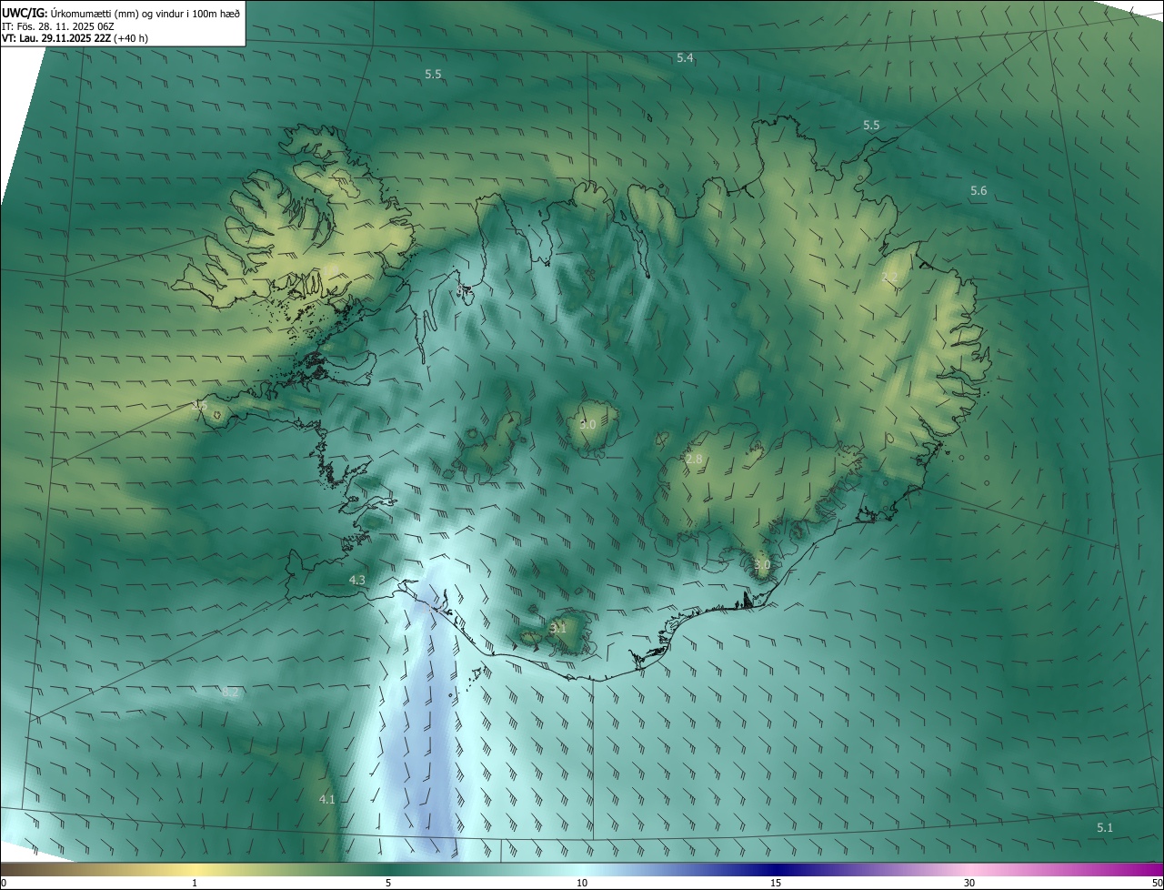Viewport: 1164px width, 890px height.
Task: Click the 4.3 value label near Reykjanes
Action: click(x=357, y=581)
